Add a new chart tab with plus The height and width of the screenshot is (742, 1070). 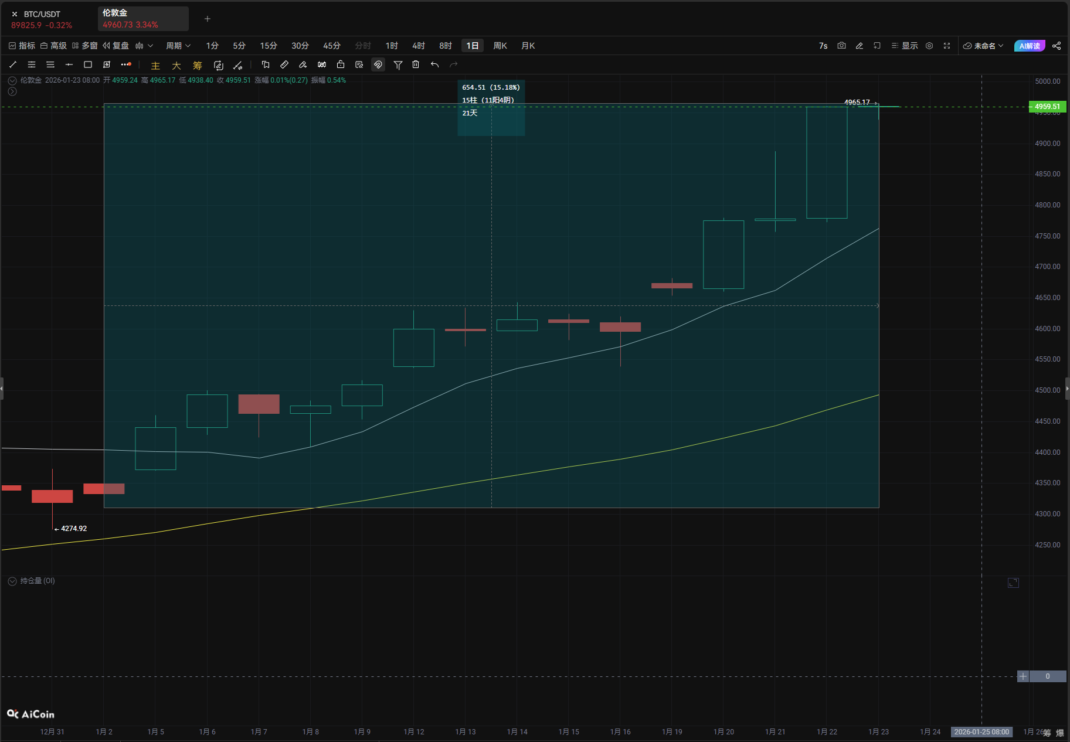coord(207,19)
